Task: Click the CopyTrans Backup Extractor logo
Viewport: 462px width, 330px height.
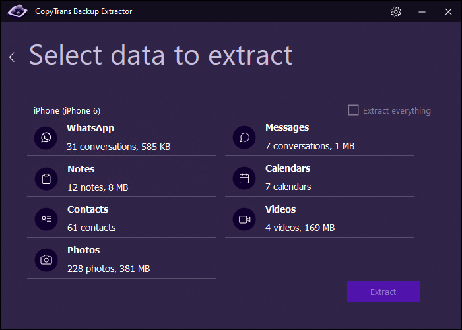Action: tap(17, 11)
